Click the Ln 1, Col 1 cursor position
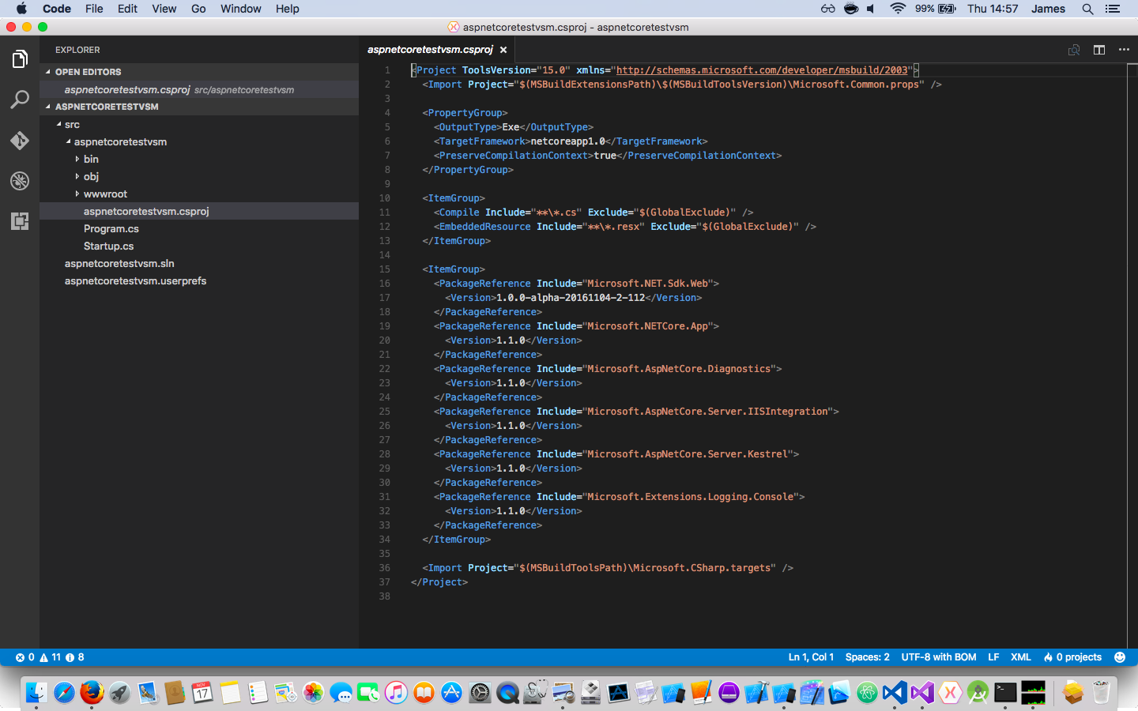The width and height of the screenshot is (1138, 711). [x=811, y=657]
